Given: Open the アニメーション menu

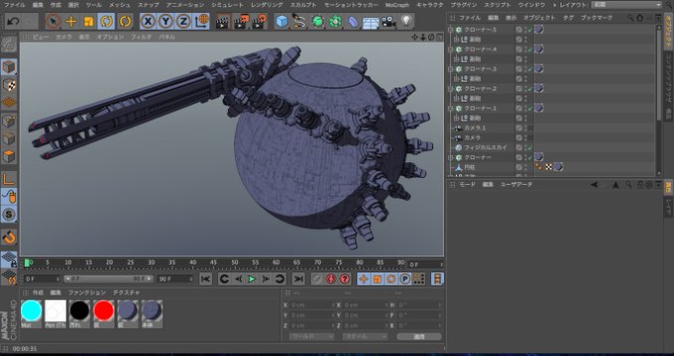Looking at the screenshot, I should 185,5.
